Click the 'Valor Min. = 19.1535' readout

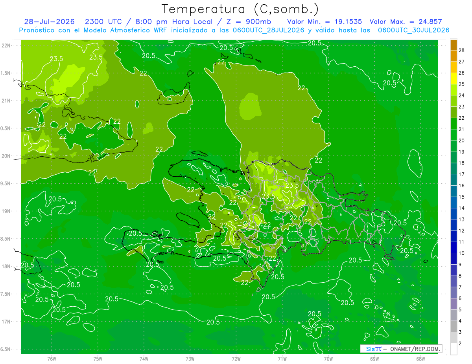click(x=324, y=22)
